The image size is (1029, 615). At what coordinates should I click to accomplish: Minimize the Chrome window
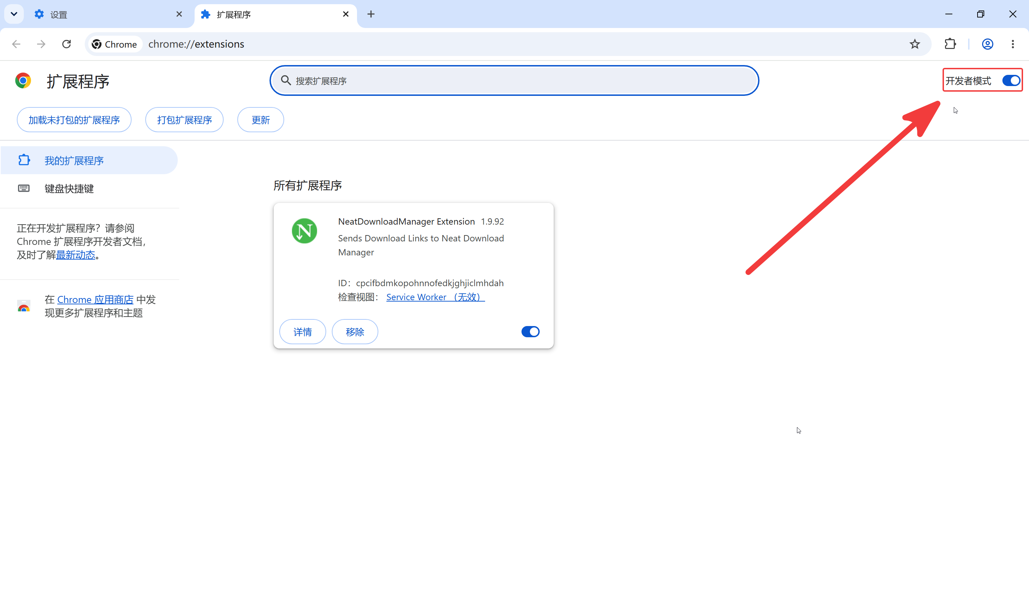(948, 14)
